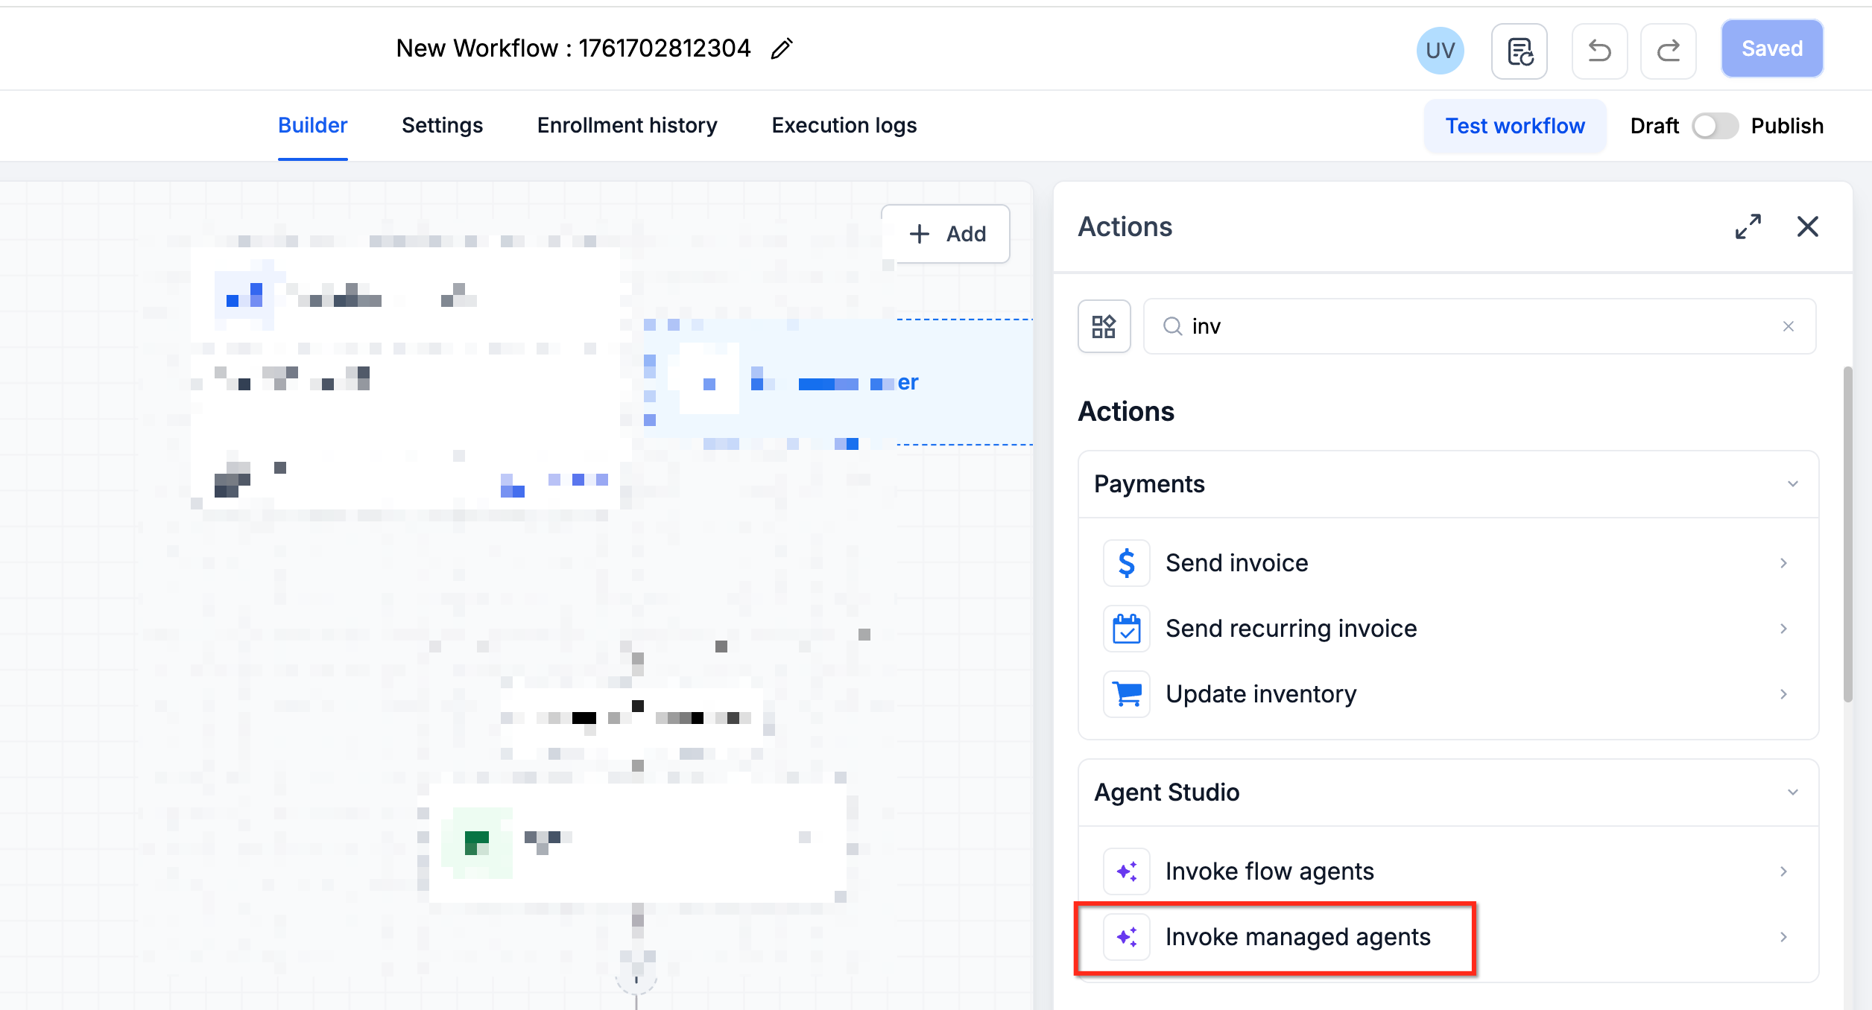Click the Actions panel vertical scrollbar
The image size is (1872, 1010).
[x=1847, y=533]
